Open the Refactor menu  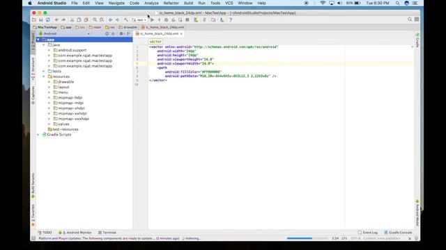pos(171,3)
